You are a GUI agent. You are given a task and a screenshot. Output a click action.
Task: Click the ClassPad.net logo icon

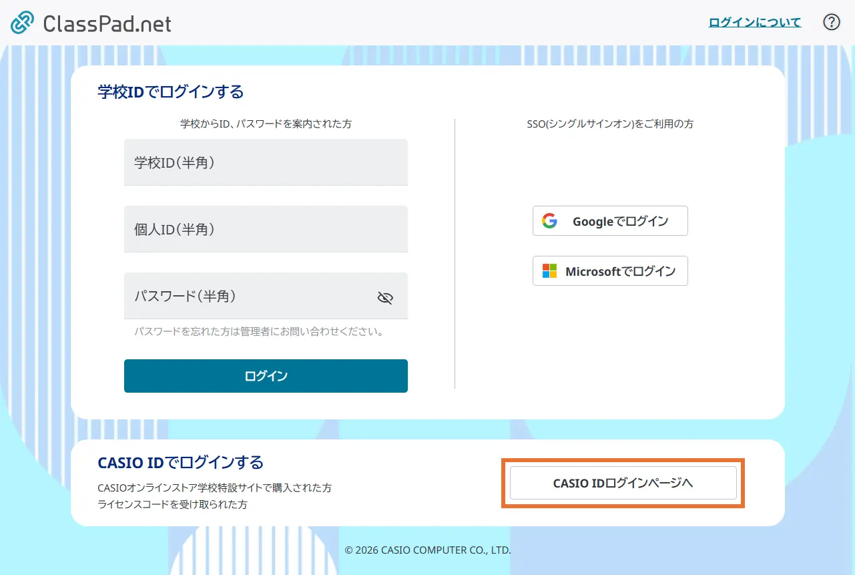(x=22, y=23)
